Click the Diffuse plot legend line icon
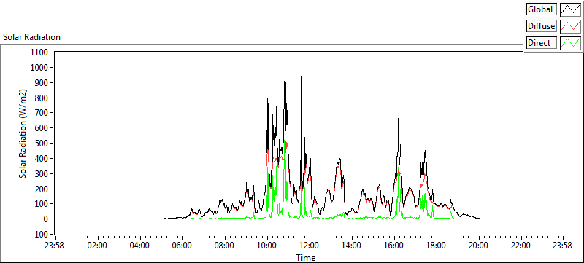The height and width of the screenshot is (263, 584). coord(570,26)
